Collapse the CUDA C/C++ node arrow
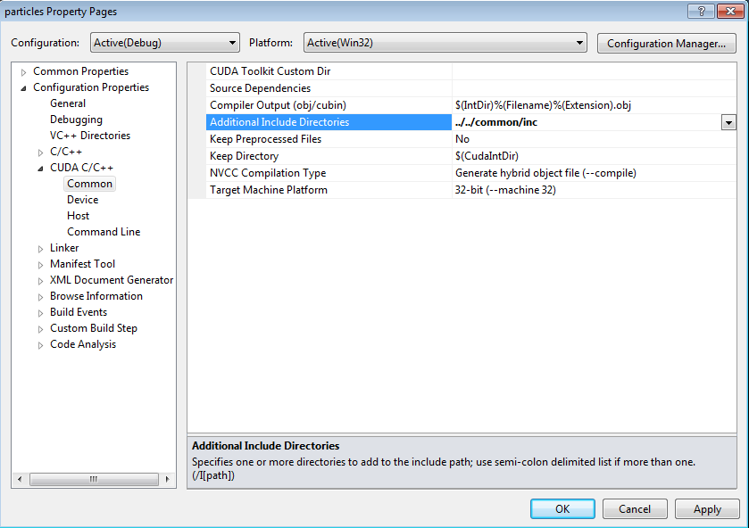Screen dimensions: 749x528 40,168
